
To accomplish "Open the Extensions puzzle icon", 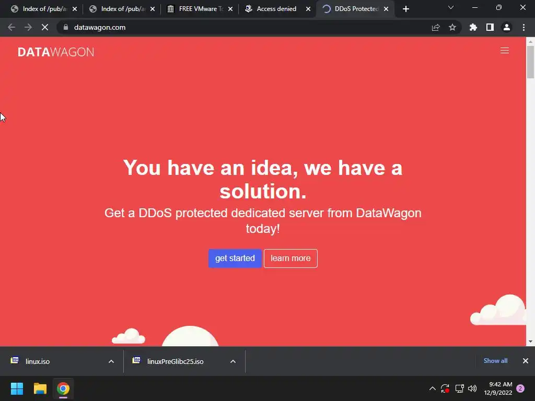I will pos(473,27).
